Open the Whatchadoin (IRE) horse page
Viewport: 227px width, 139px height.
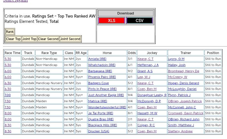102,65
